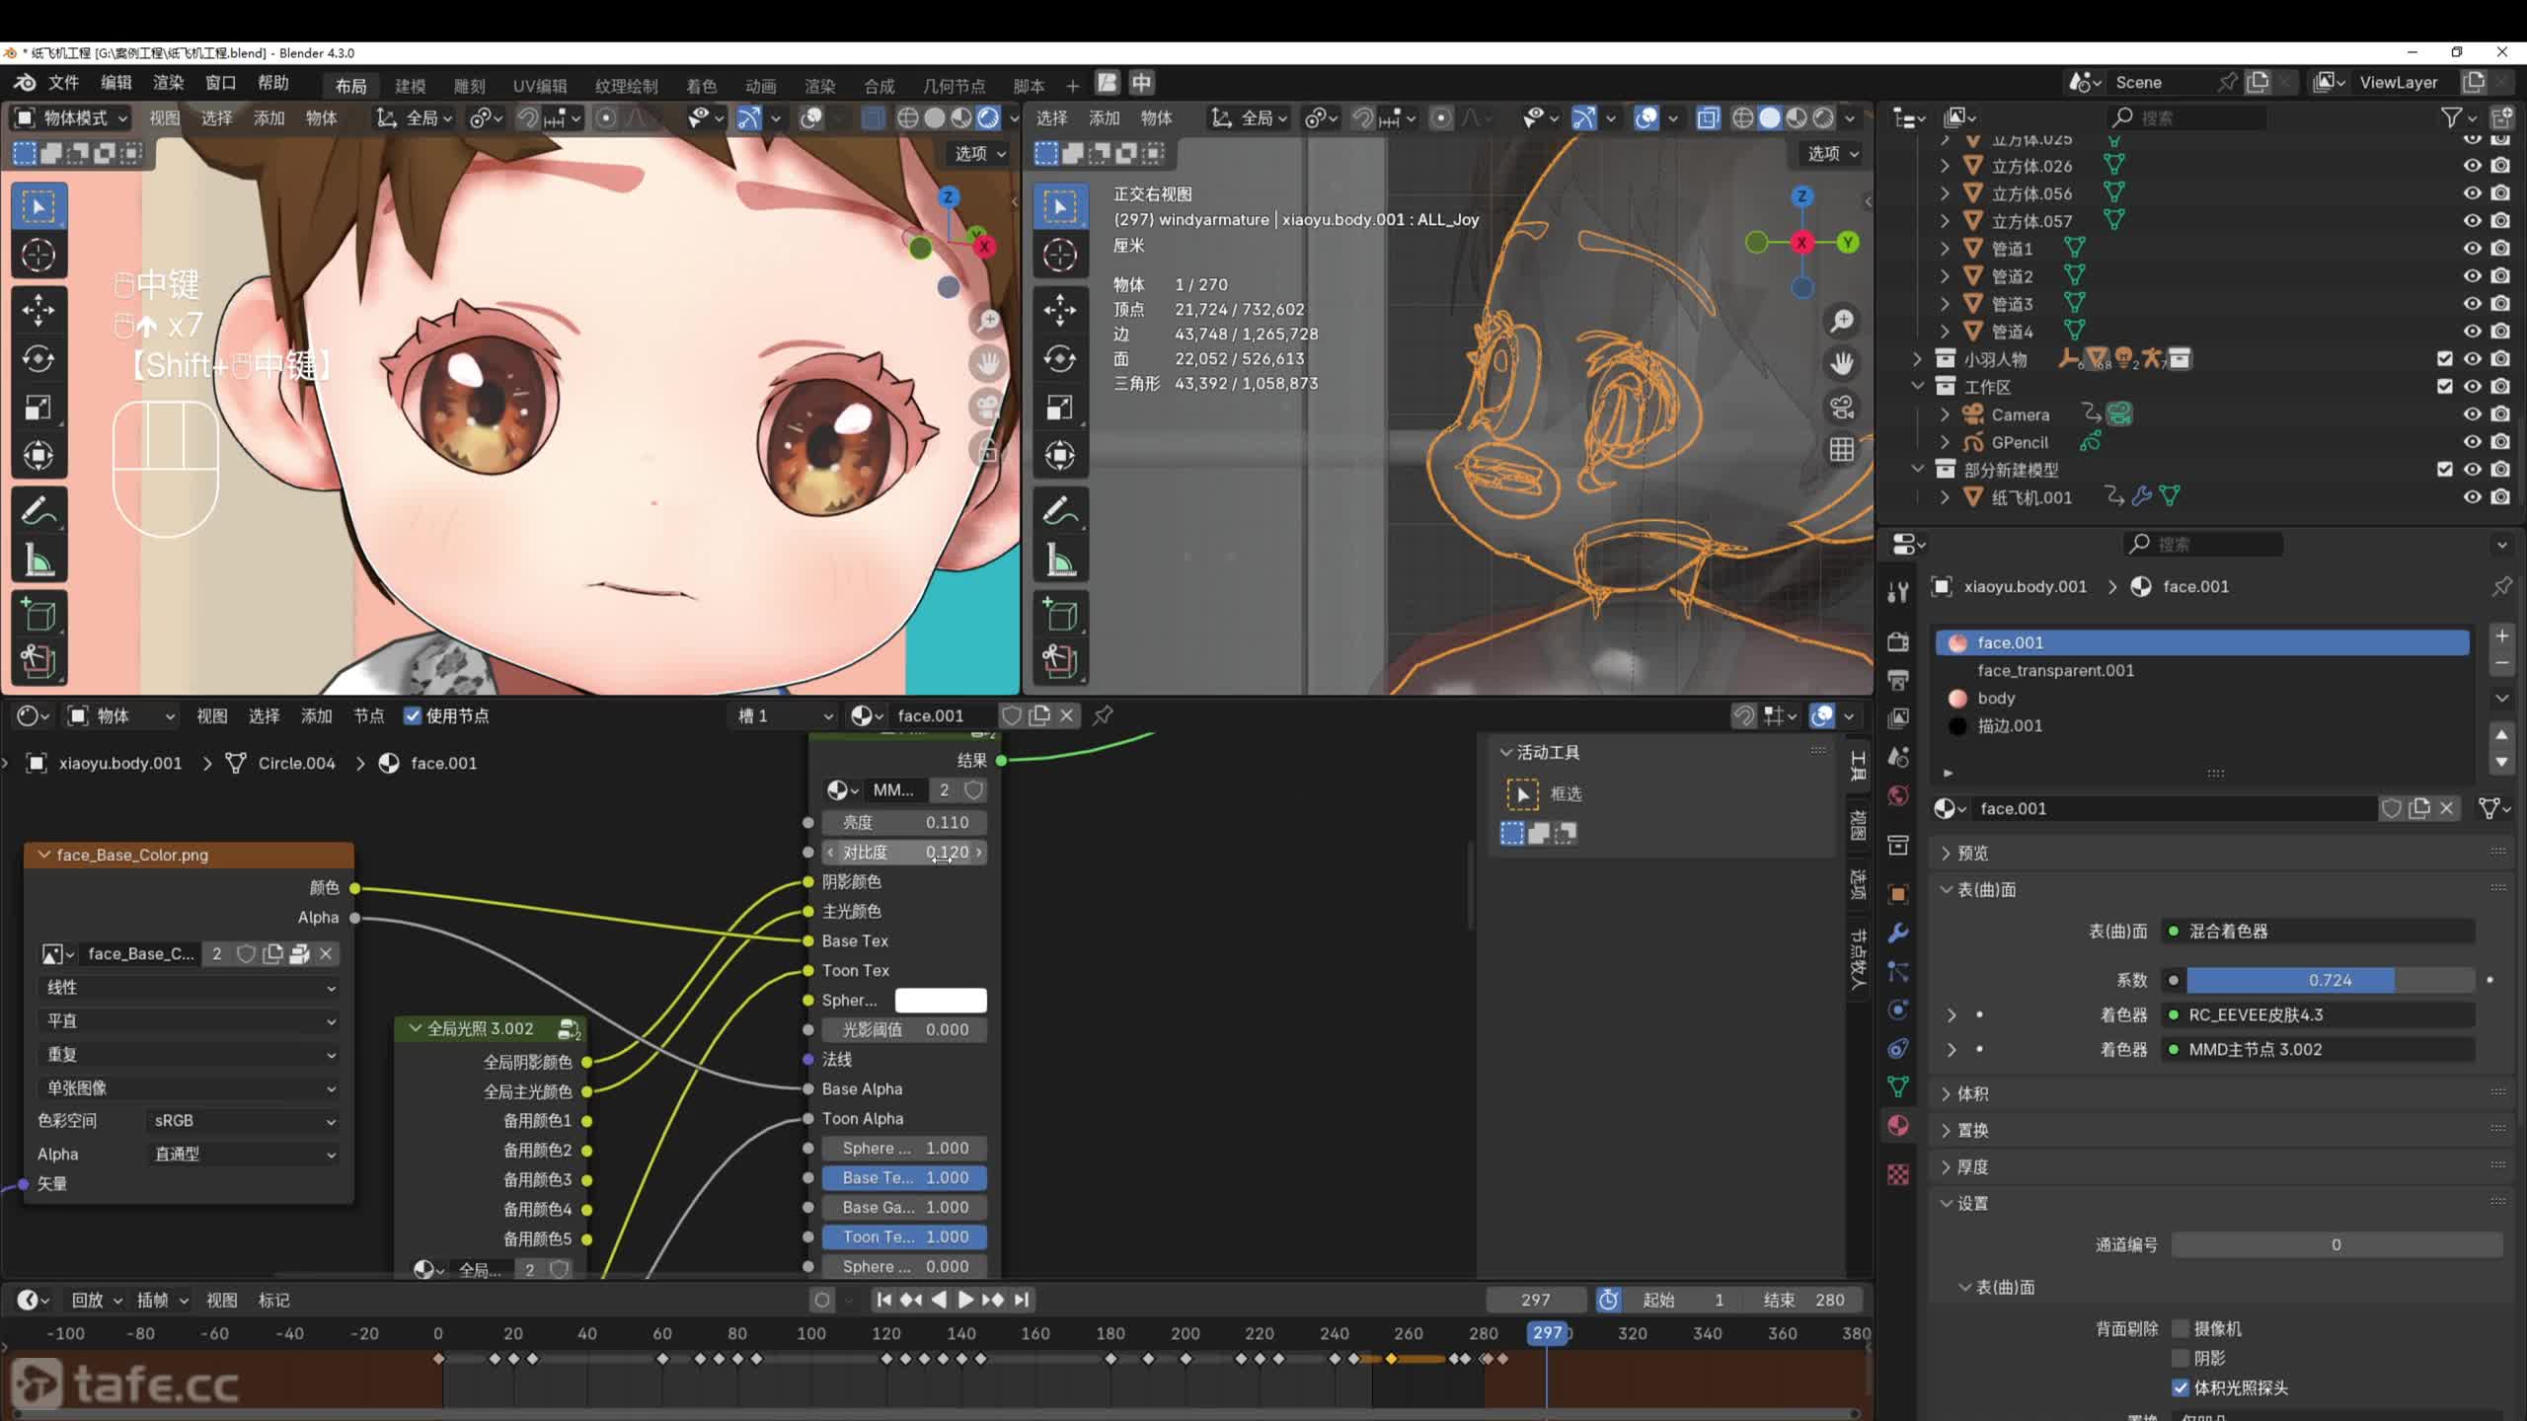Select the Measure tool in left viewport
2527x1421 pixels.
coord(38,561)
